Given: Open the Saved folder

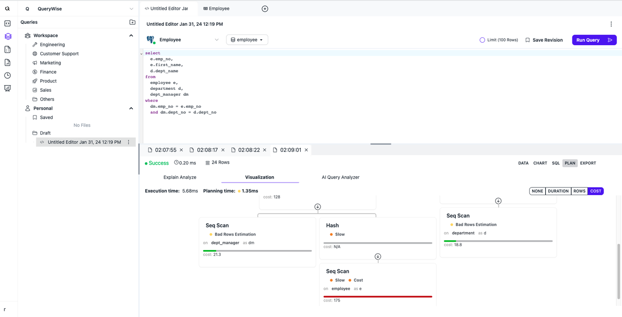Looking at the screenshot, I should [x=47, y=117].
